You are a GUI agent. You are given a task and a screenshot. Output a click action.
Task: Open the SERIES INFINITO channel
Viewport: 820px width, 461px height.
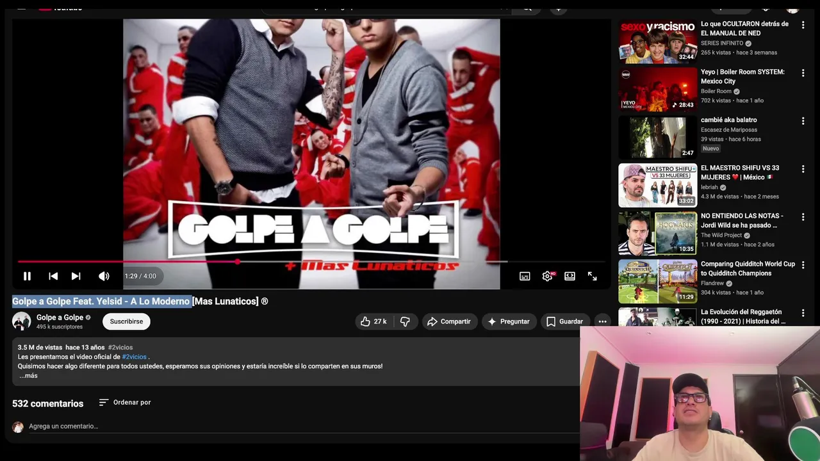(722, 43)
